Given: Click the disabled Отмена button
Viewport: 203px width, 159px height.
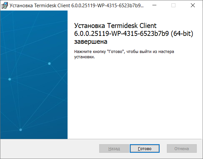Looking at the screenshot, I should (x=182, y=149).
